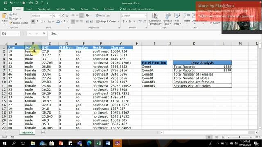Open the Verdana font name dropdown
The width and height of the screenshot is (262, 147).
pyautogui.click(x=51, y=16)
